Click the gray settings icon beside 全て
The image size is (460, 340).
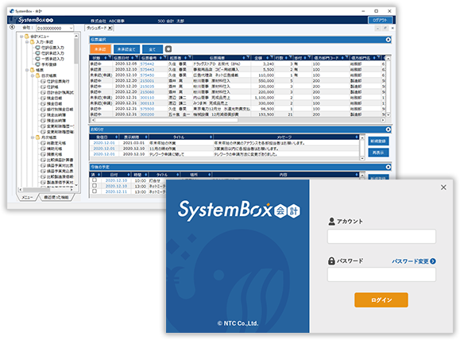click(168, 49)
